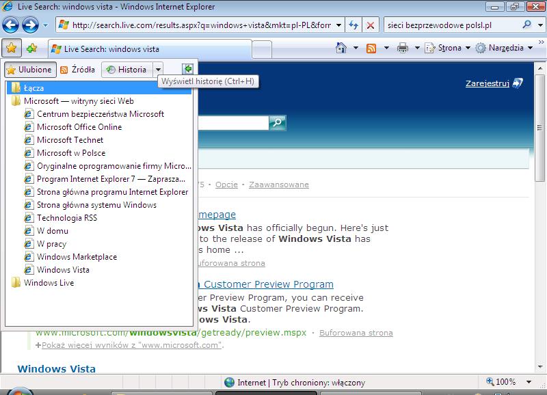547x395 pixels.
Task: Open 'Buforowana strona' next to preview.mspx
Action: click(356, 333)
